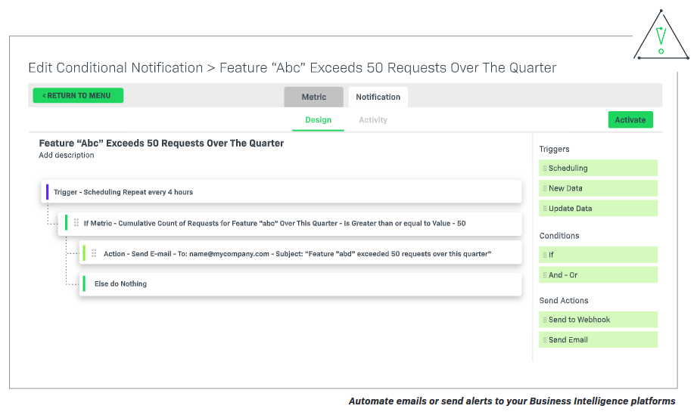This screenshot has width=697, height=415.
Task: Select the If condition block
Action: pos(598,255)
